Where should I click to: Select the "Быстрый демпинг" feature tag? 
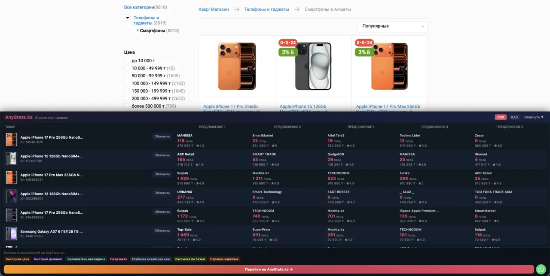click(48, 259)
